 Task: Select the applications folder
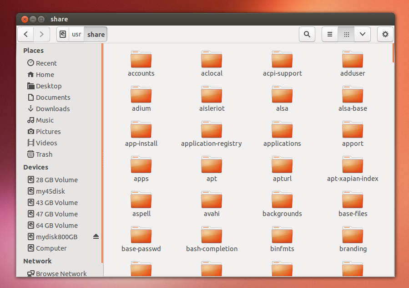tap(282, 134)
